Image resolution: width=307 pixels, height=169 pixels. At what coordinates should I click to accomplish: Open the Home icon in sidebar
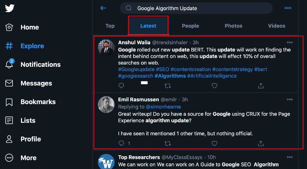(9, 27)
